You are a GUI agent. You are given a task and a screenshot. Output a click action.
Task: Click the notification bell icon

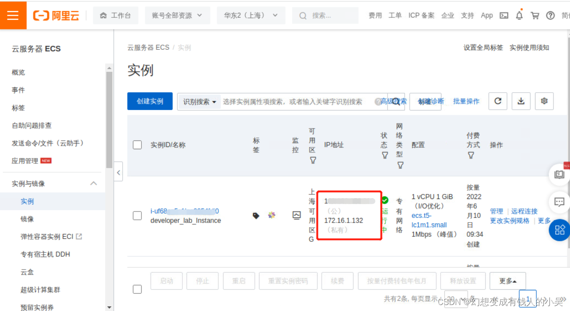[x=520, y=15]
